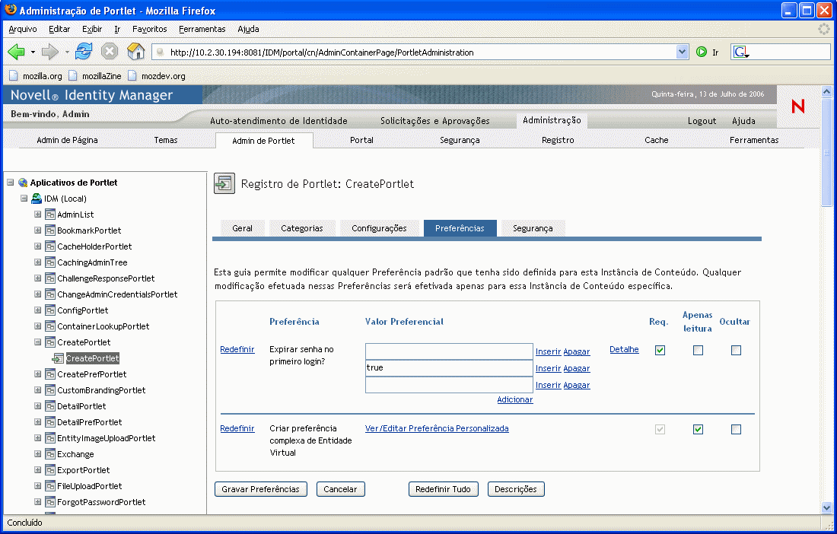Click the browser Forward arrow button
Screen dimensions: 837x534
pyautogui.click(x=49, y=52)
